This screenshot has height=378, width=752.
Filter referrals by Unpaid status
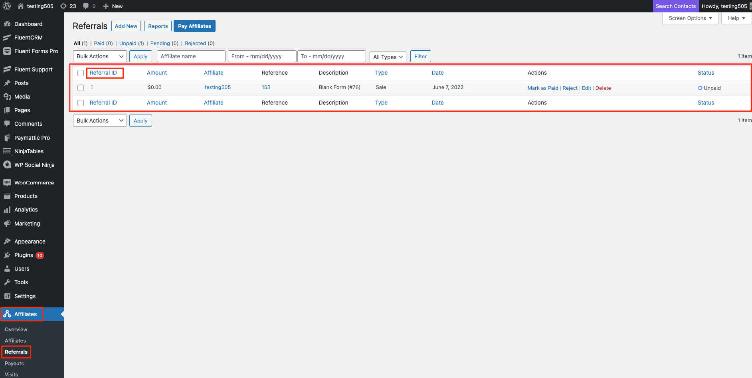tap(128, 43)
